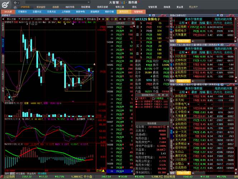Toggle red square next to 名称 in 自选C
Viewport: 238px width, 179px height.
click(x=189, y=92)
